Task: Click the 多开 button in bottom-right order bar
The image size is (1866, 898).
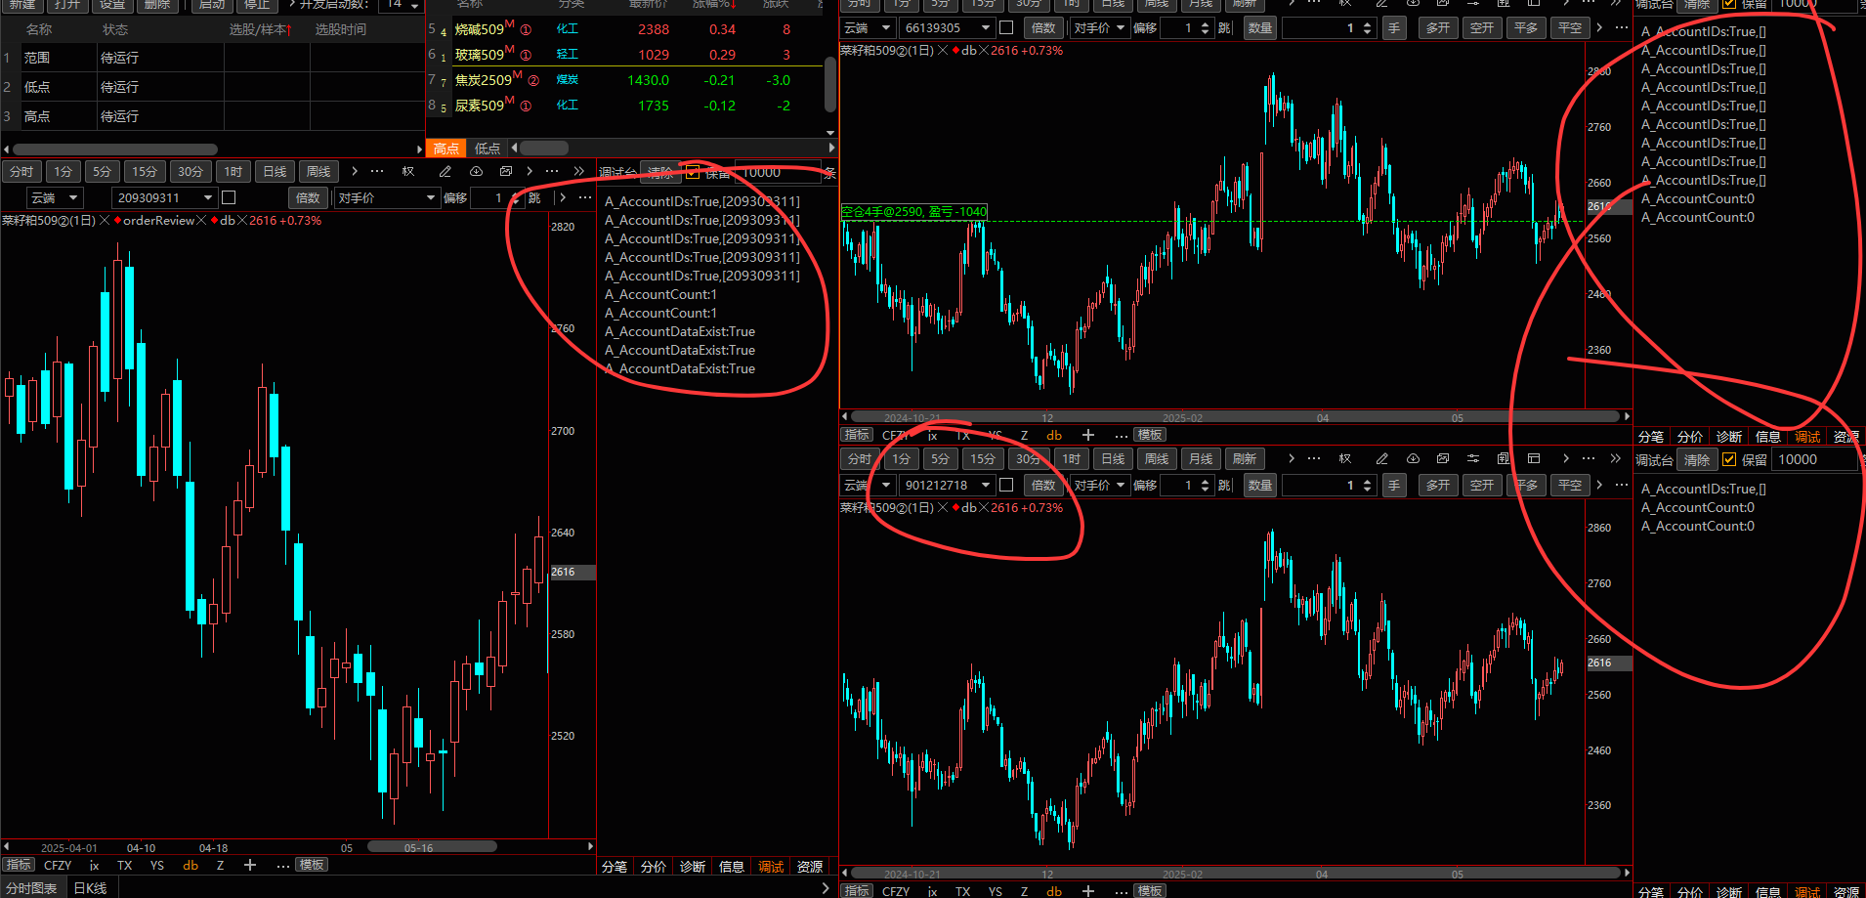Action: (x=1438, y=485)
